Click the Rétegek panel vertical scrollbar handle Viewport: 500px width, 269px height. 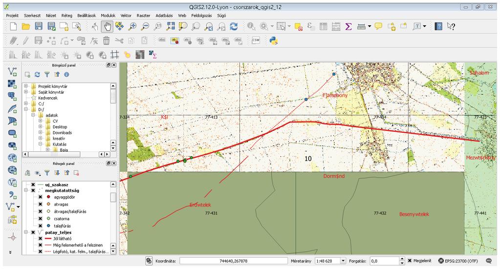pyautogui.click(x=113, y=197)
